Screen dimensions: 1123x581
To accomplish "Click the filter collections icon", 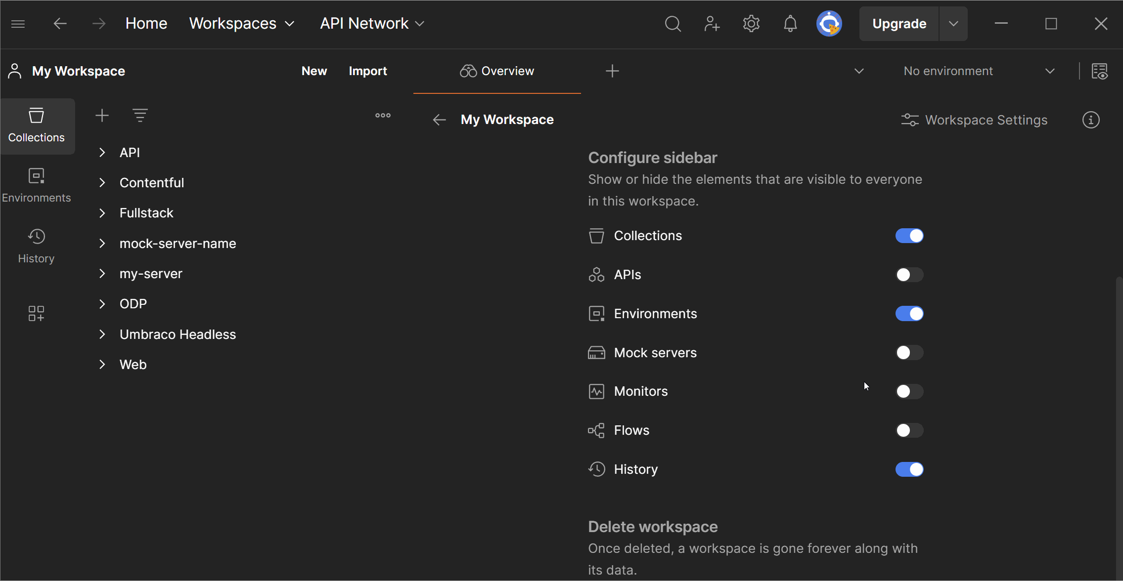I will [x=140, y=116].
